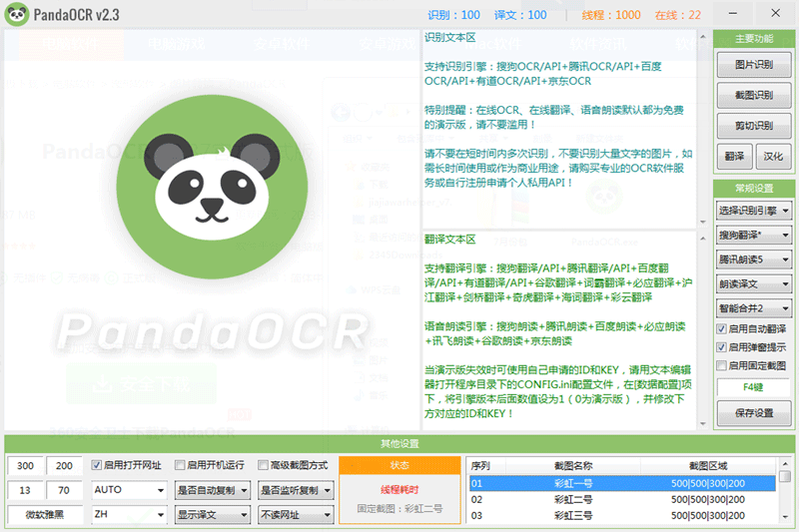799x532 pixels.
Task: Click the 线程耗时 status text
Action: [399, 490]
